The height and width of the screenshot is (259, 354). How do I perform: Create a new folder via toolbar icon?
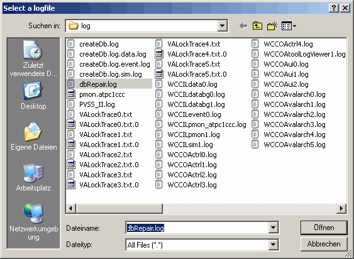point(272,26)
